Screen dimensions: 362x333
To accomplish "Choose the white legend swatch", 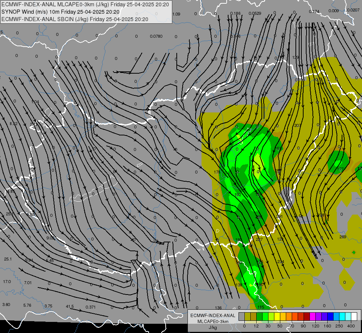I will 354,316.
